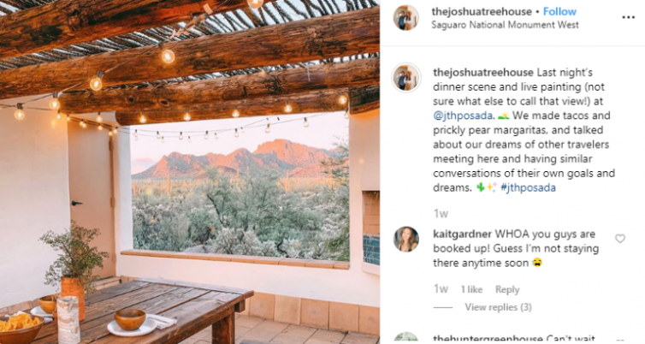Open the @jthposada mention in the caption

[462, 116]
